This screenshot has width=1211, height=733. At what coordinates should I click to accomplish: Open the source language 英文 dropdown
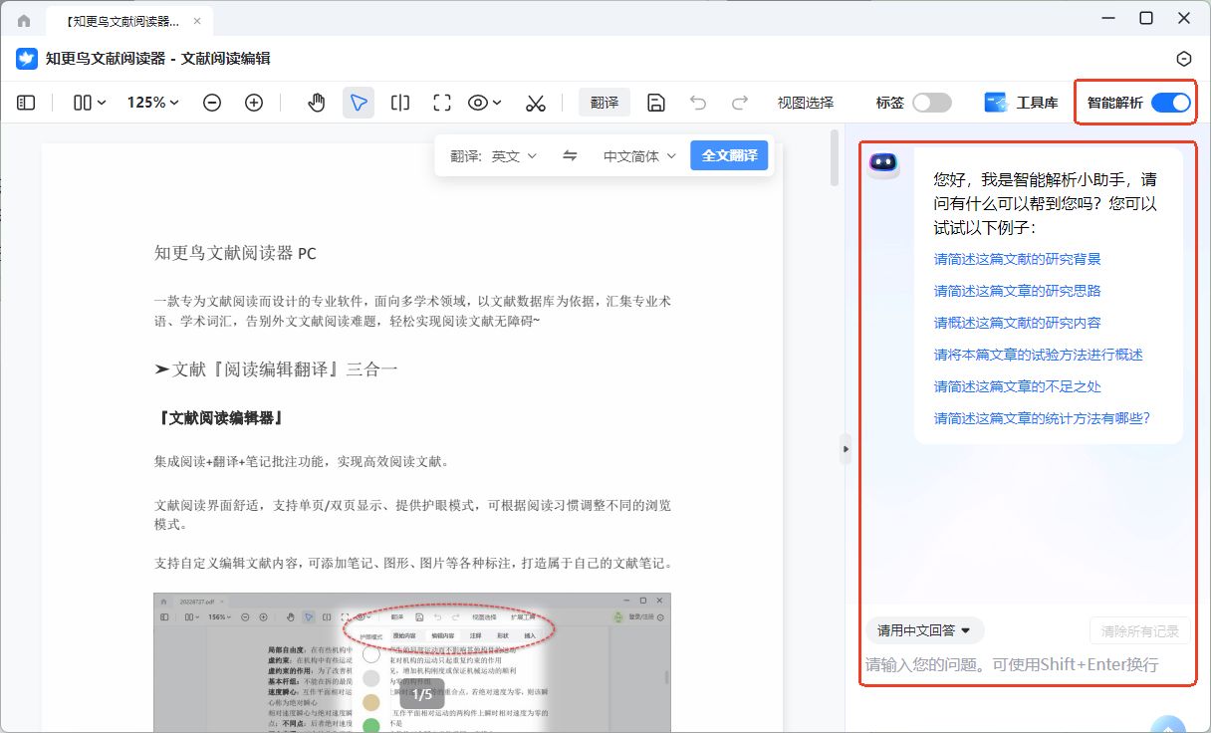tap(515, 156)
